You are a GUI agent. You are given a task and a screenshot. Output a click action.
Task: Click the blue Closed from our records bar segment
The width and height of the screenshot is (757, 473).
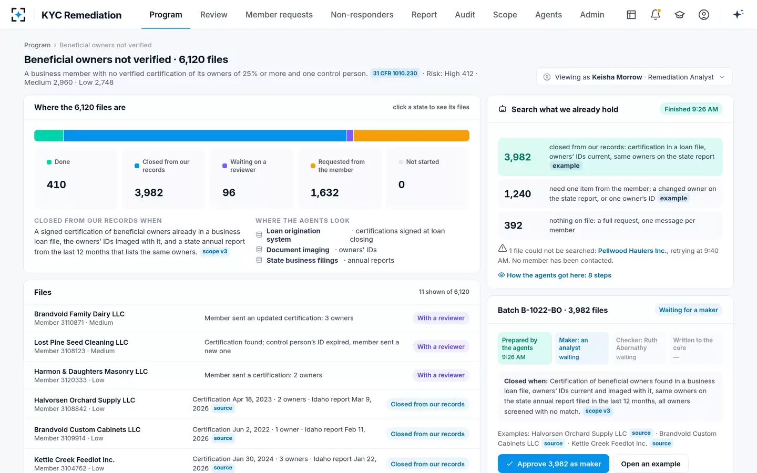[x=205, y=136]
